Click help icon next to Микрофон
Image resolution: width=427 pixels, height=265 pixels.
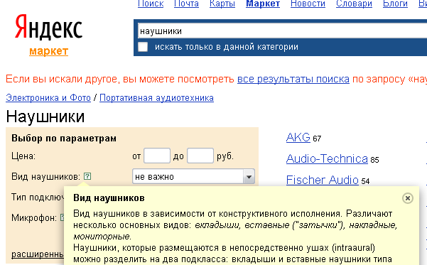pyautogui.click(x=63, y=217)
